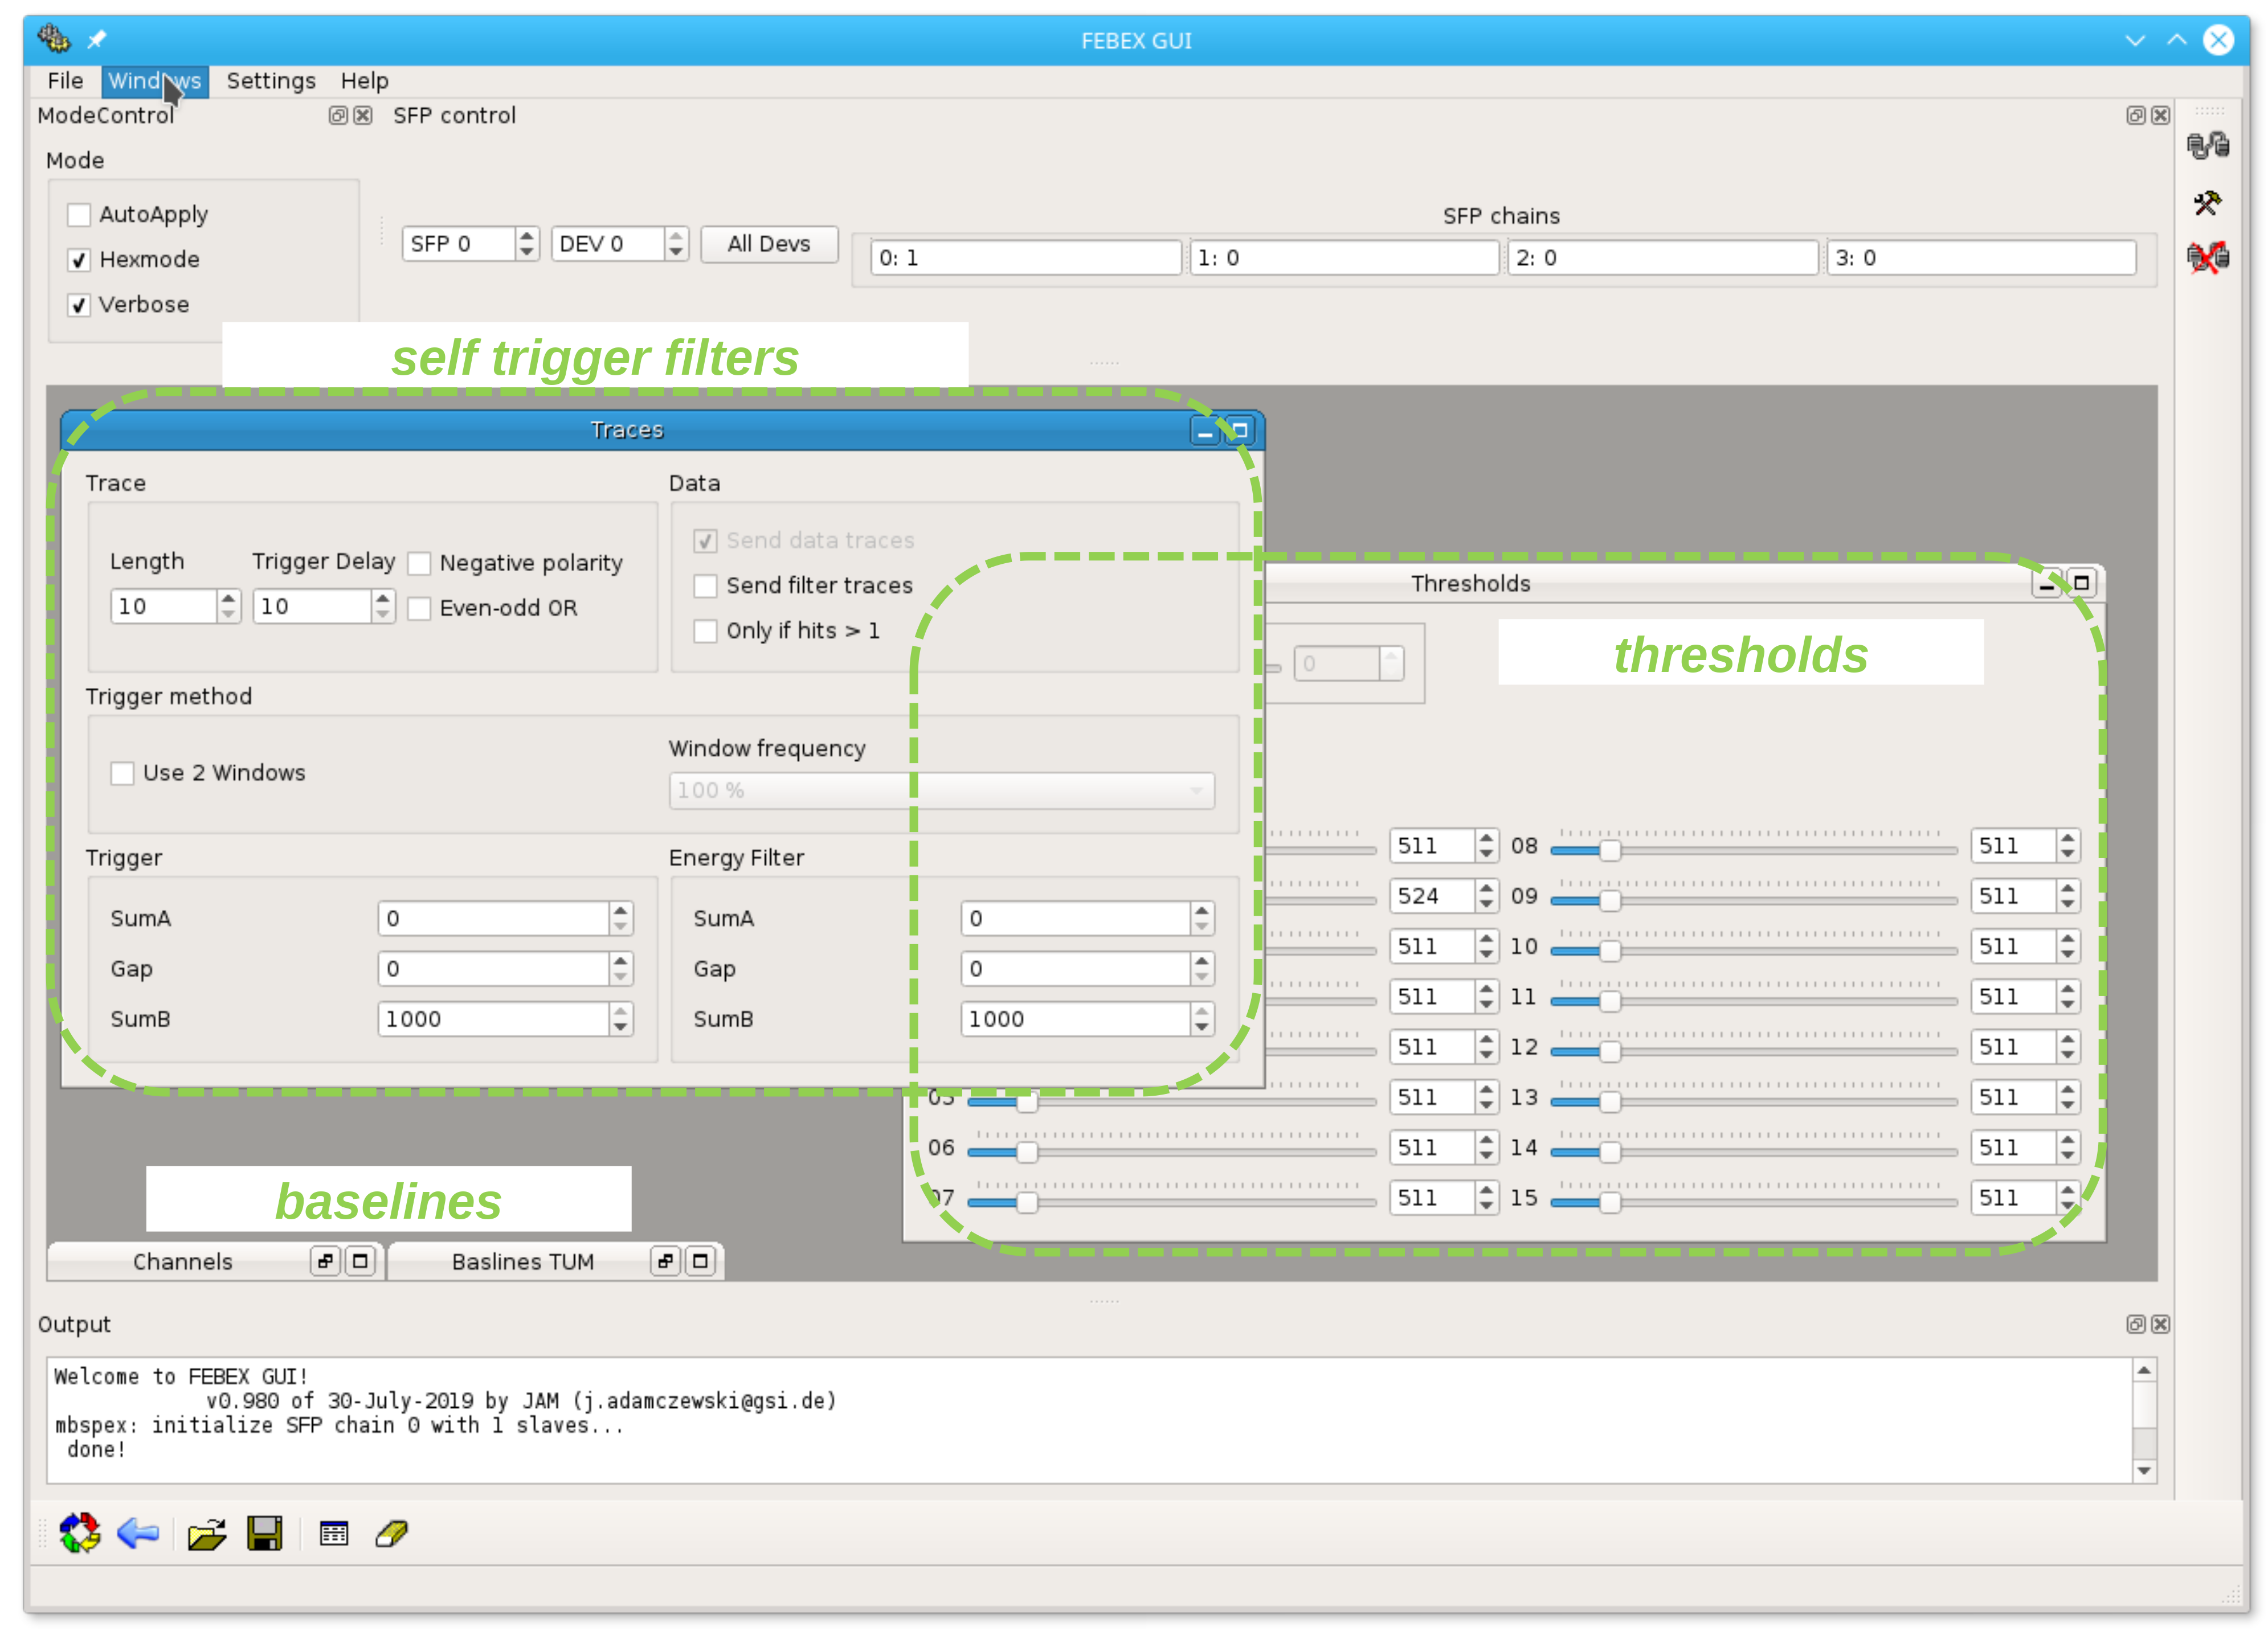Restore the Channels subwindow
Viewport: 2268px width, 1635px height.
click(x=326, y=1260)
